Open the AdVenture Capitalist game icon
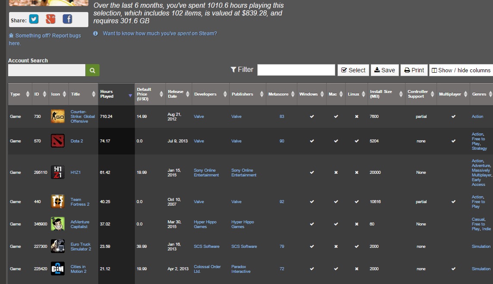 (58, 224)
